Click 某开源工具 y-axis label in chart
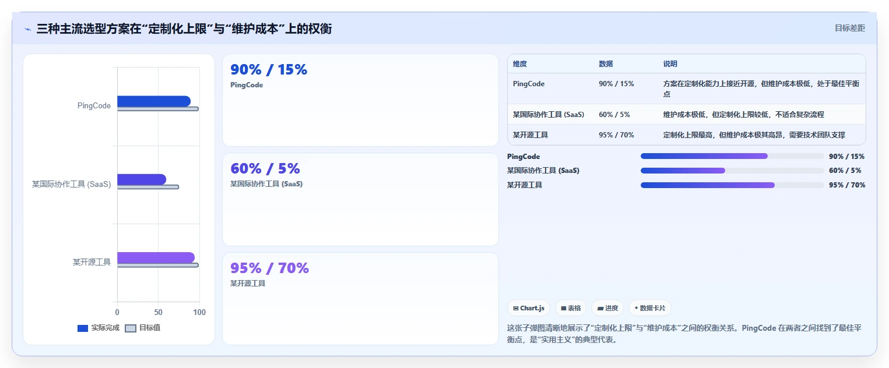Viewport: 889px width, 368px height. click(92, 262)
